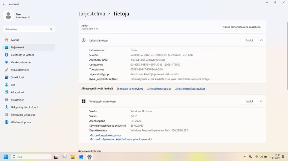Viewport: 288px width, 161px height.
Task: Click the RAM value 4,00 Gt
Action: coord(148,60)
